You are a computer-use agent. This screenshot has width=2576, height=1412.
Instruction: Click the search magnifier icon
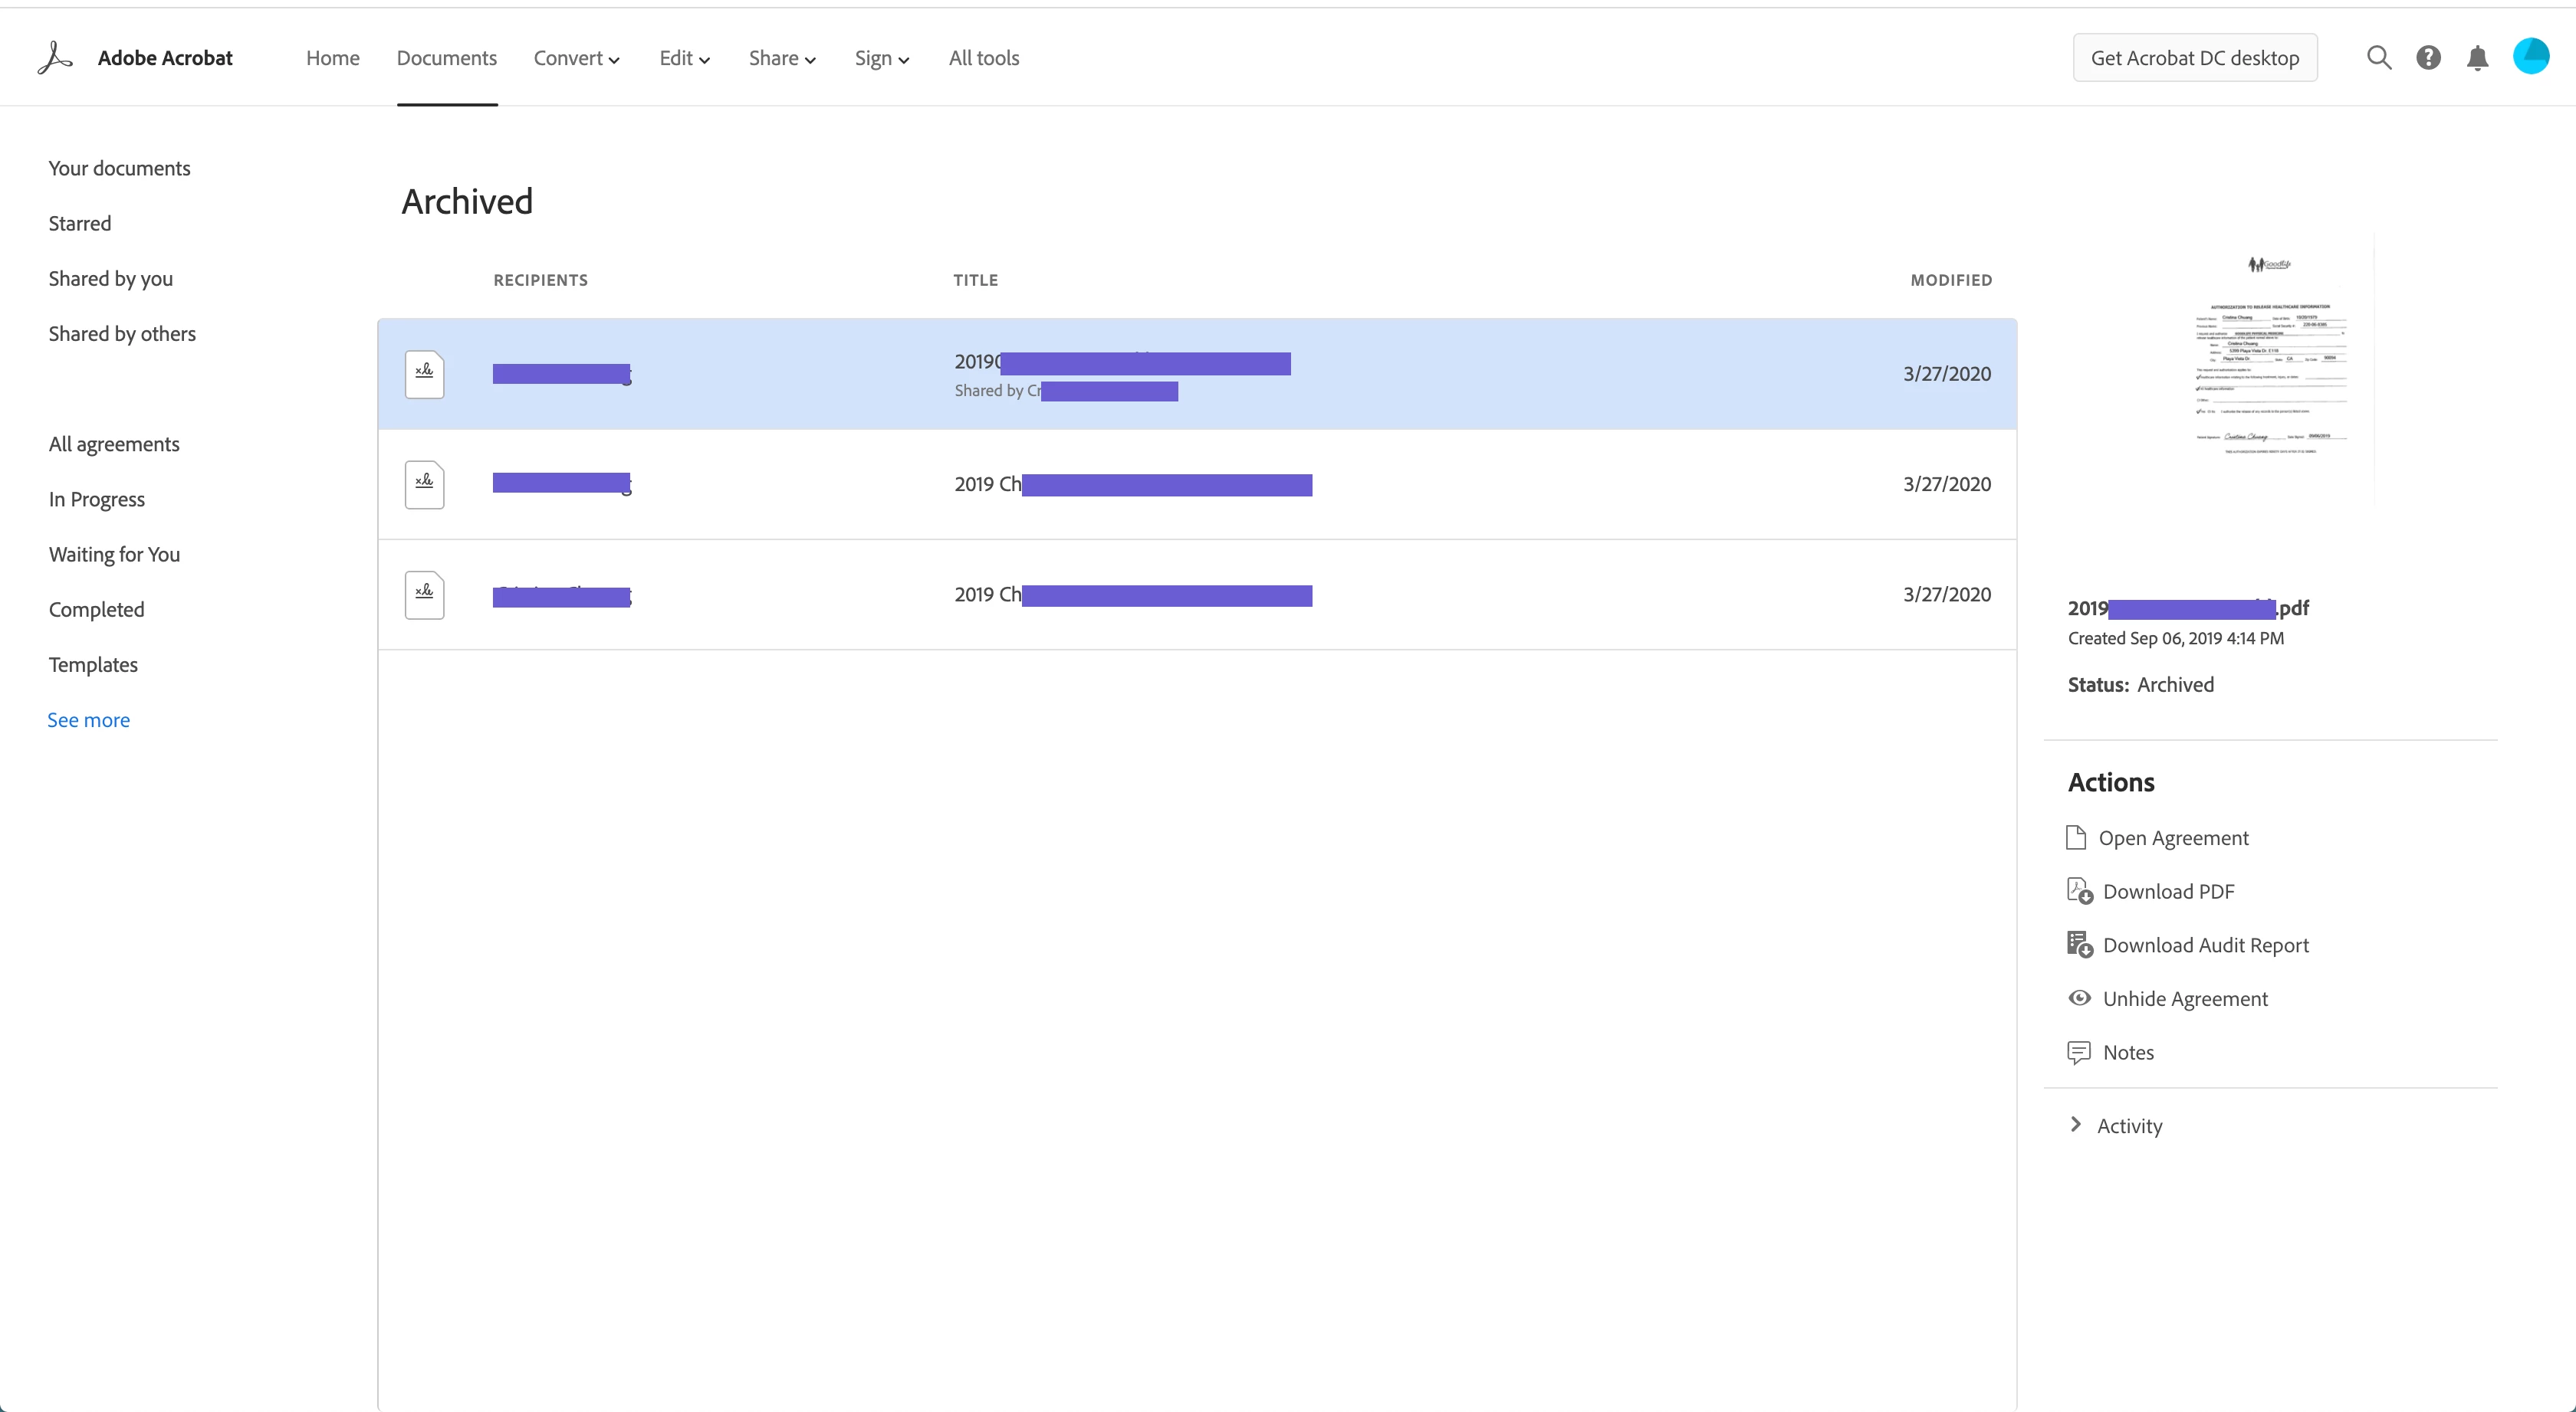[x=2379, y=58]
